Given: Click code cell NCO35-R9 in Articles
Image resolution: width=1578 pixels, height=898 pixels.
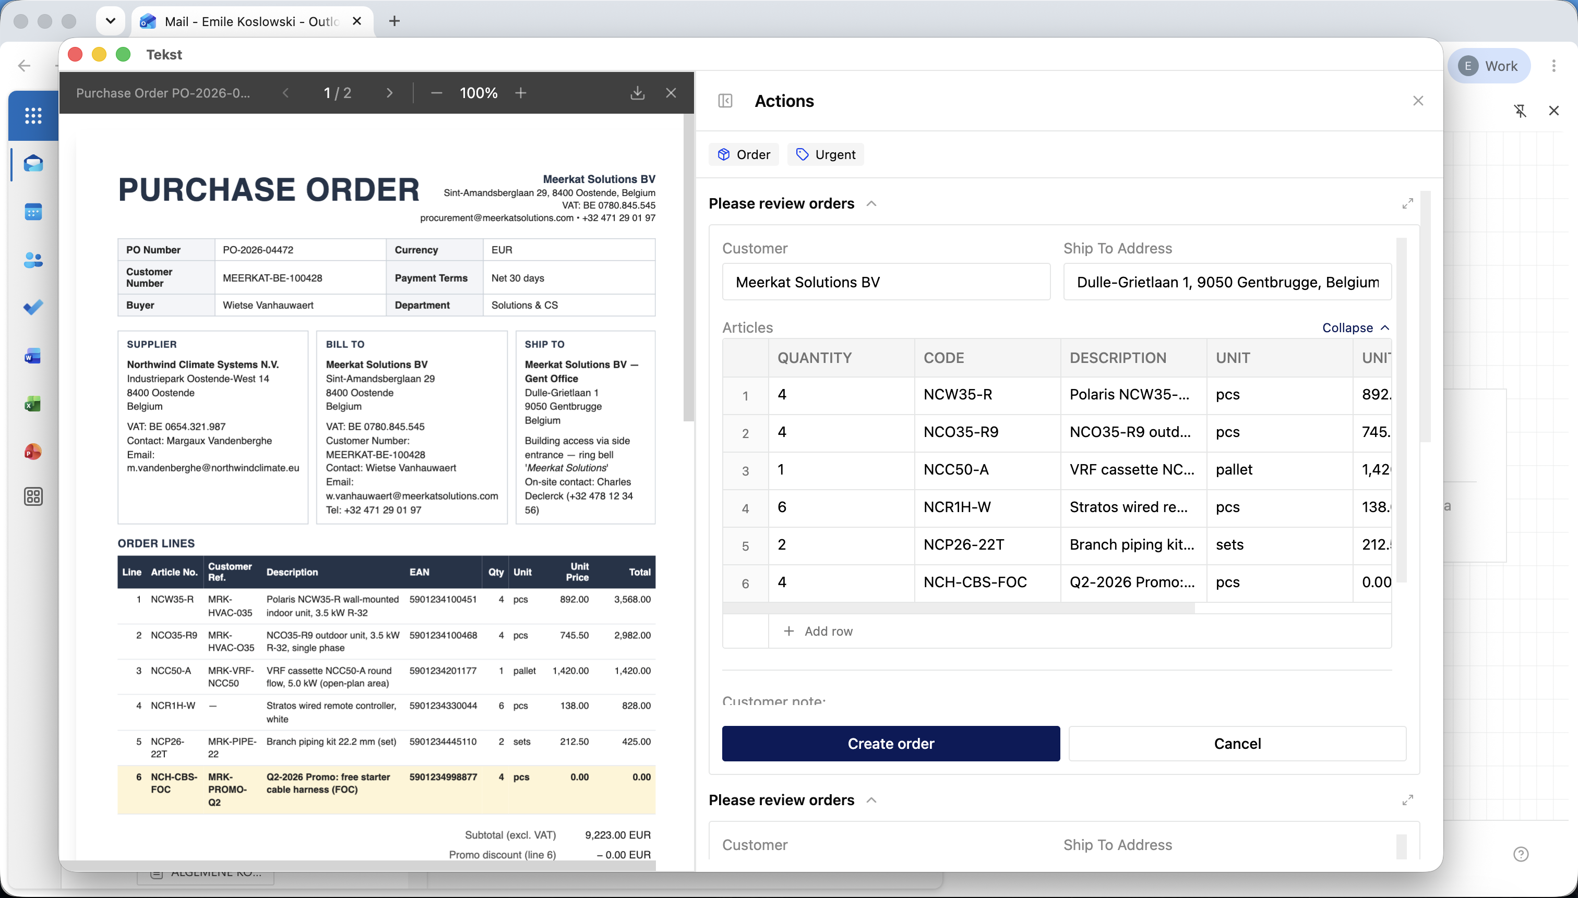Looking at the screenshot, I should coord(987,432).
